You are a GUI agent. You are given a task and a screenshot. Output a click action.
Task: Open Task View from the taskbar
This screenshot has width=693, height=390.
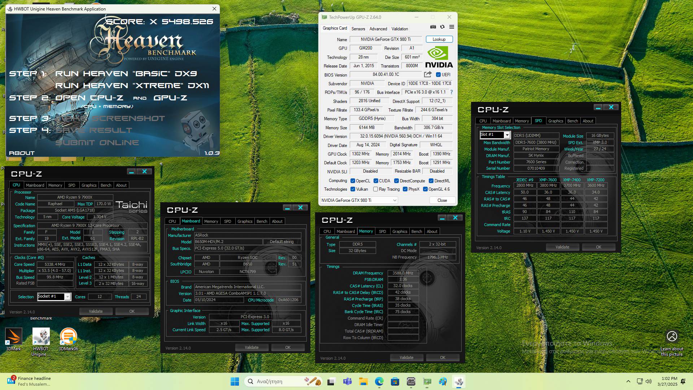pos(331,381)
